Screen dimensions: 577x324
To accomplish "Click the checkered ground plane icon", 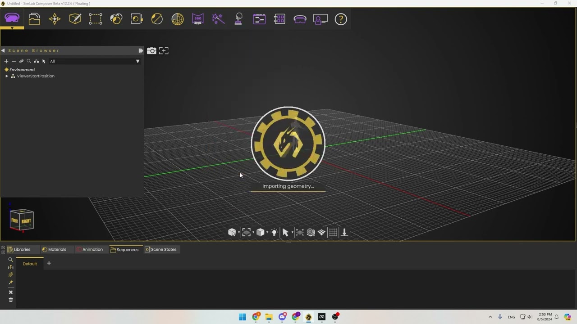I will [x=321, y=232].
